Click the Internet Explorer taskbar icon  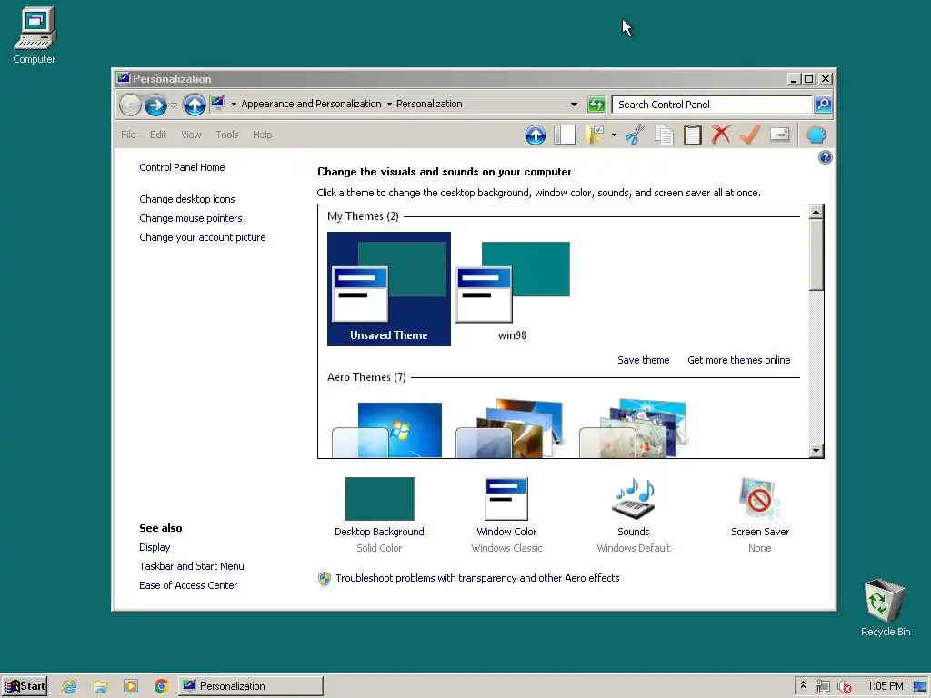point(69,686)
